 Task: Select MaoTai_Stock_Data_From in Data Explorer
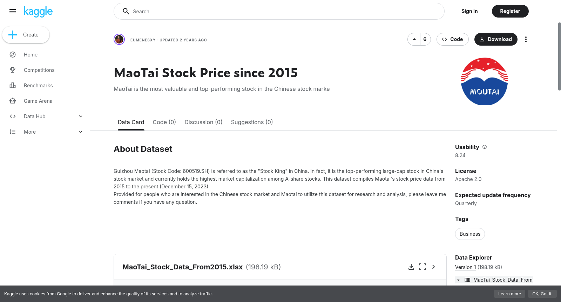(x=503, y=280)
